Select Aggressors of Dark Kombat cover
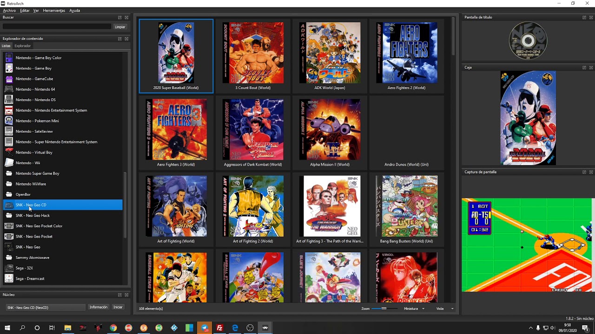The image size is (595, 334). point(253,129)
